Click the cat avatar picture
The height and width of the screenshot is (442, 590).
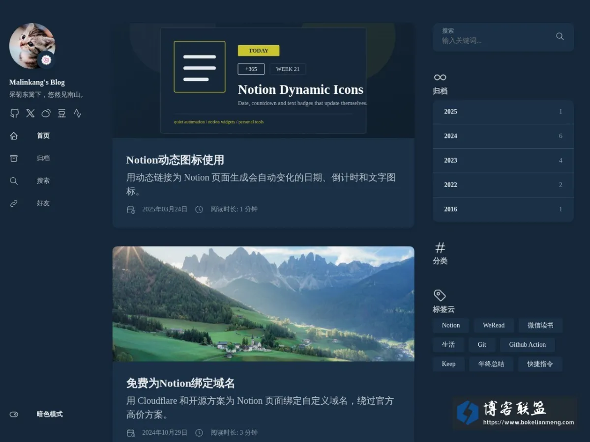click(x=32, y=46)
